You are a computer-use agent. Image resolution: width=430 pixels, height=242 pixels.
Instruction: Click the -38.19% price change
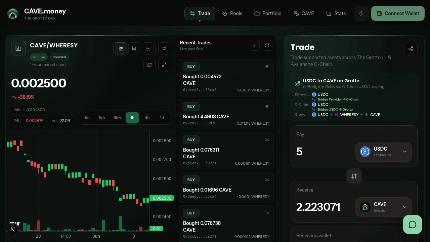tap(23, 97)
